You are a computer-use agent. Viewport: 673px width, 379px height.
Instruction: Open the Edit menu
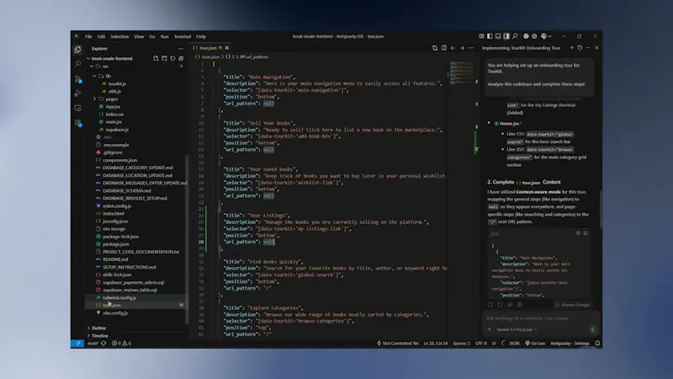pyautogui.click(x=101, y=36)
